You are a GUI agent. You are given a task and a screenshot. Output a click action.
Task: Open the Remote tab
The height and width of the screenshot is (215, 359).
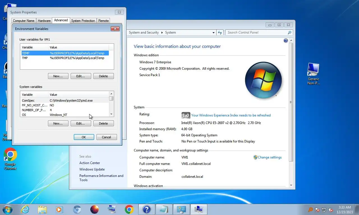(103, 21)
